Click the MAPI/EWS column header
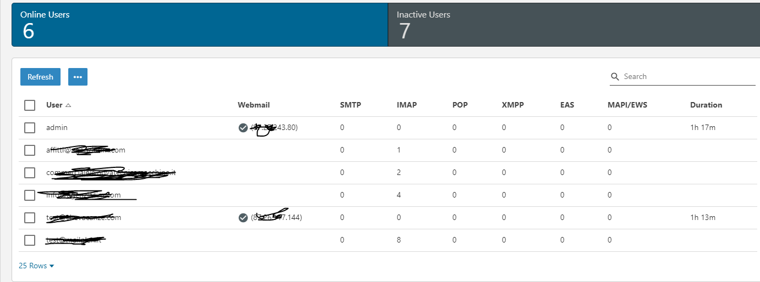This screenshot has width=760, height=282. pos(627,105)
